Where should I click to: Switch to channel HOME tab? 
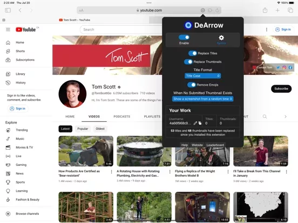pos(70,117)
